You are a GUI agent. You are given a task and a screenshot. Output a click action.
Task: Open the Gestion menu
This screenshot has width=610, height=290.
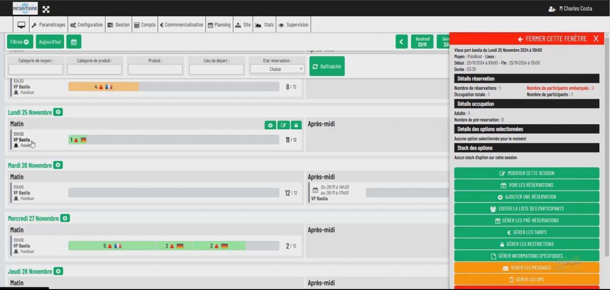pyautogui.click(x=118, y=25)
